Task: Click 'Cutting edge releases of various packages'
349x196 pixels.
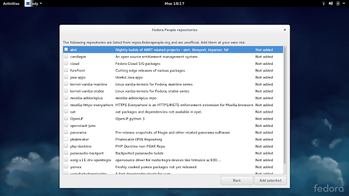Action: click(x=150, y=70)
